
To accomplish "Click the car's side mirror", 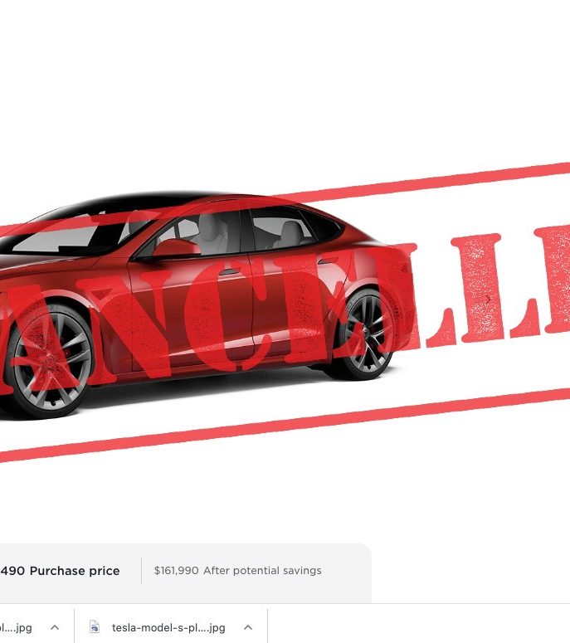I will click(177, 249).
